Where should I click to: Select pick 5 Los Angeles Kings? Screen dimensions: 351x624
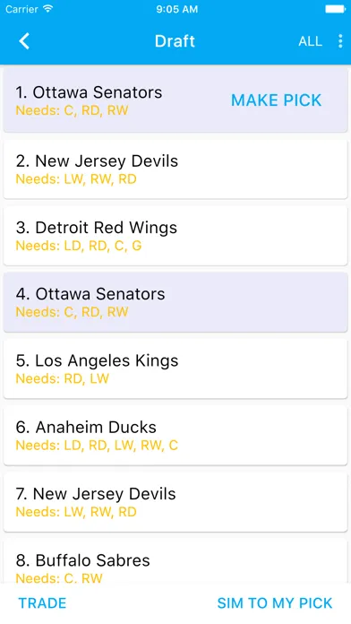pyautogui.click(x=175, y=368)
